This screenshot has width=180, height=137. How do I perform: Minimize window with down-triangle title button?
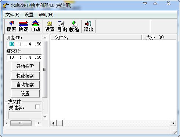pyautogui.click(x=145, y=3)
